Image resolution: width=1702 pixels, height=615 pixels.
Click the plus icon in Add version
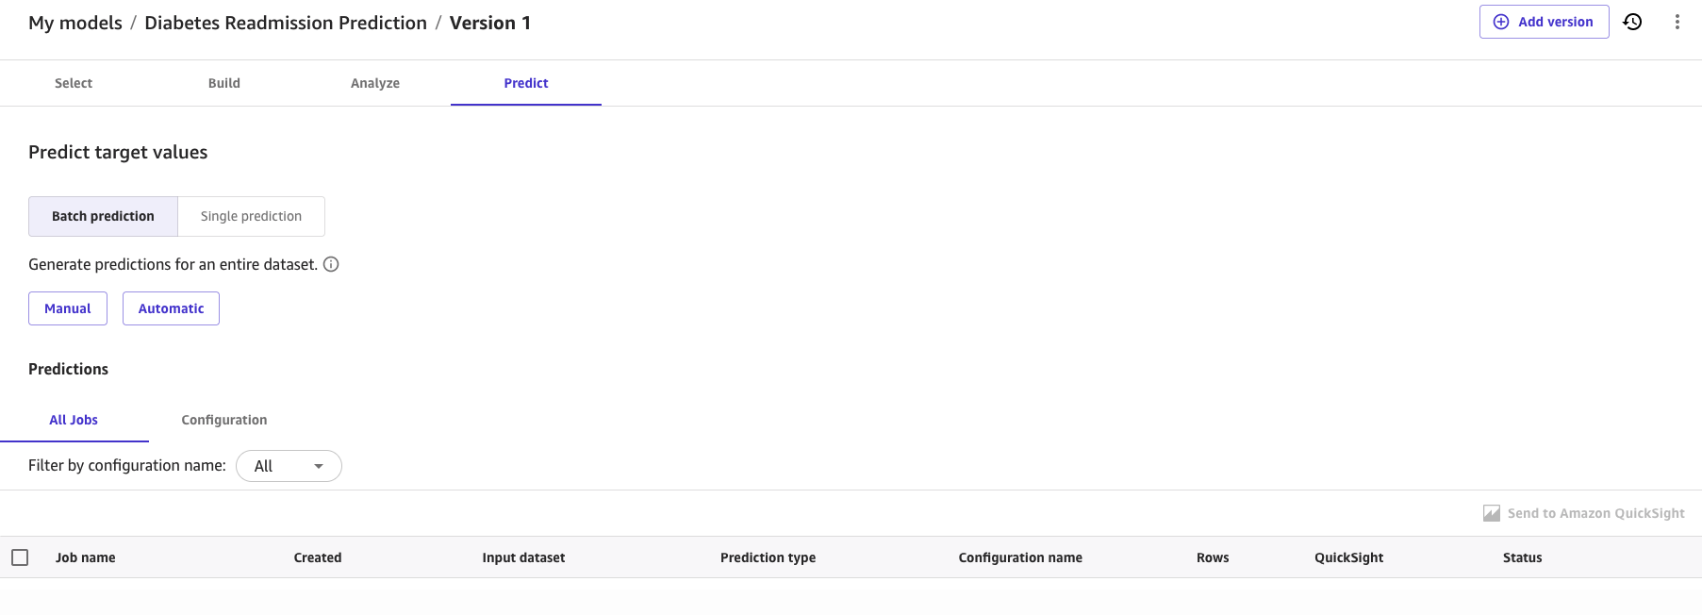click(x=1501, y=22)
